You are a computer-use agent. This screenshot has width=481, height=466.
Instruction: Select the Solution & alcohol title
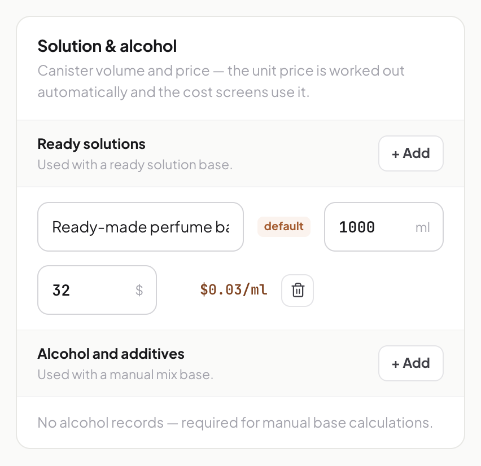[107, 46]
